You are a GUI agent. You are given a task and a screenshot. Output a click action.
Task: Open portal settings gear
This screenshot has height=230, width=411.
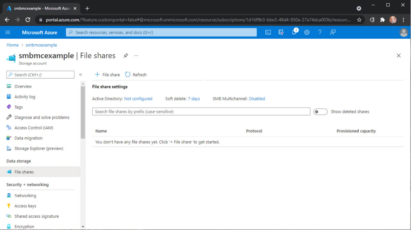coord(307,32)
